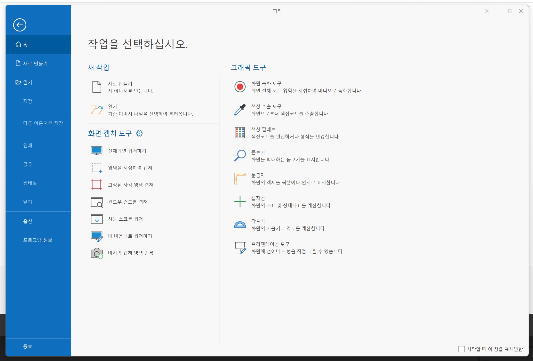Choose 영역을 지정하여 캡처 option

coord(130,168)
